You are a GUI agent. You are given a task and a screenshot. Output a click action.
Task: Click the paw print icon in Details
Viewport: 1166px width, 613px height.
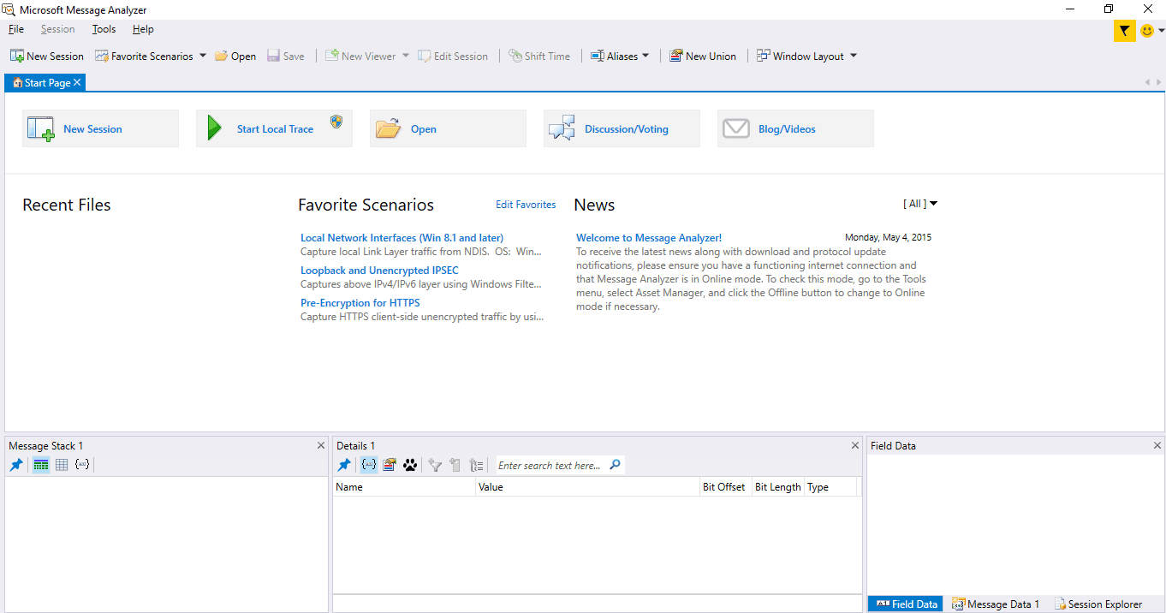(x=410, y=465)
